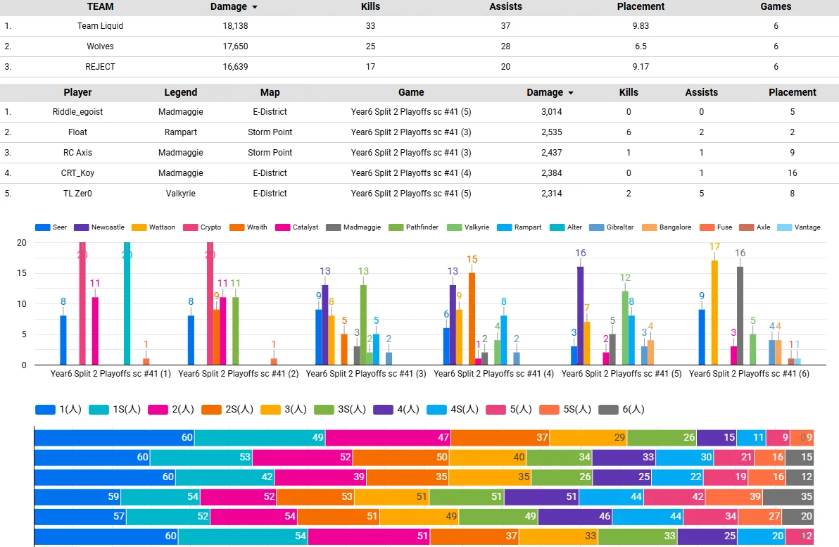Click the Games column header
Image resolution: width=839 pixels, height=547 pixels.
coord(776,6)
